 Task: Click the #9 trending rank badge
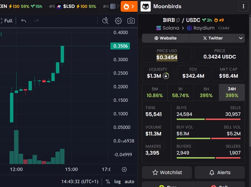[x=219, y=20]
